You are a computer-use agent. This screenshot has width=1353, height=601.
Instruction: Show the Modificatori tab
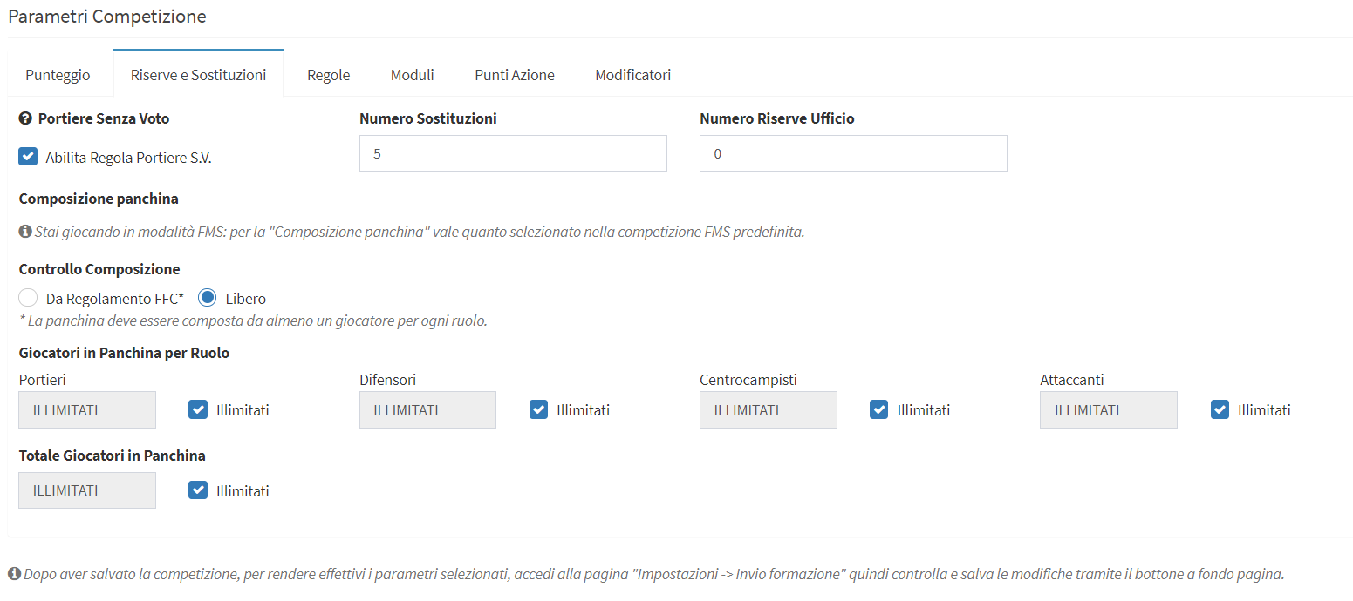tap(632, 75)
